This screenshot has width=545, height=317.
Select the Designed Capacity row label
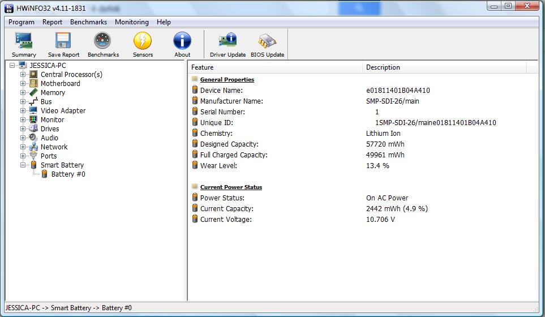pyautogui.click(x=229, y=144)
